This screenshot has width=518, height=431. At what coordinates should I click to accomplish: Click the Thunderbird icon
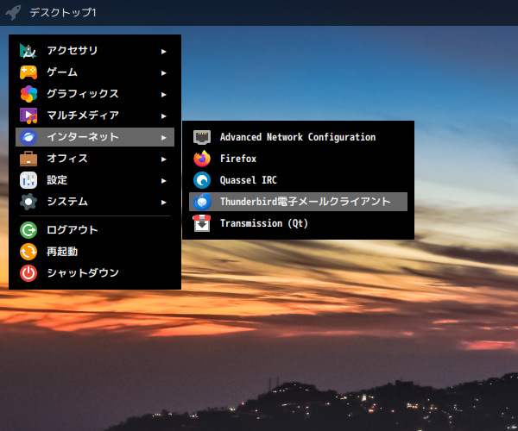tap(202, 202)
